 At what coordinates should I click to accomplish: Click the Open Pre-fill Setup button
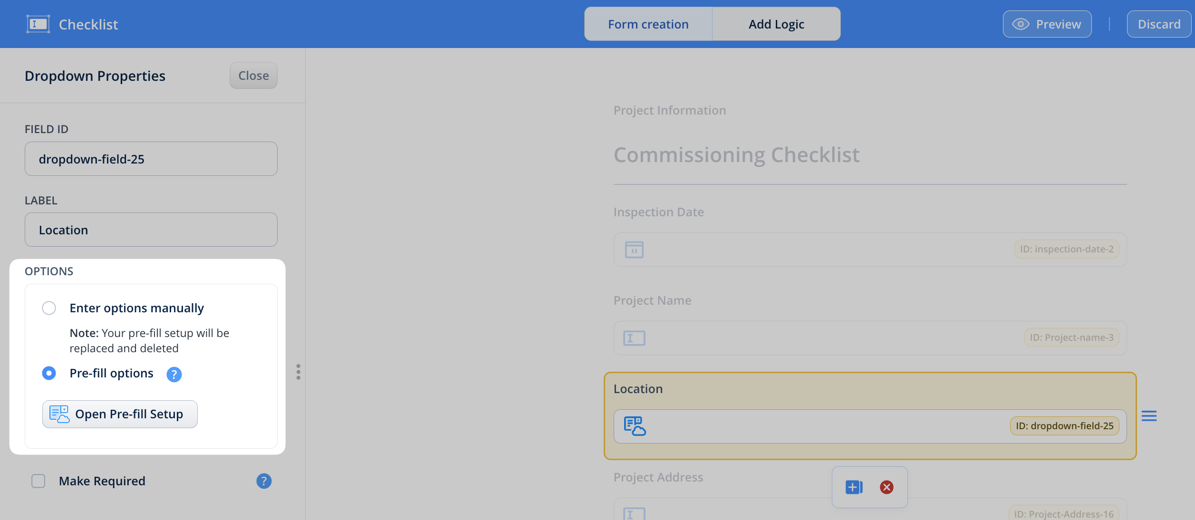120,414
